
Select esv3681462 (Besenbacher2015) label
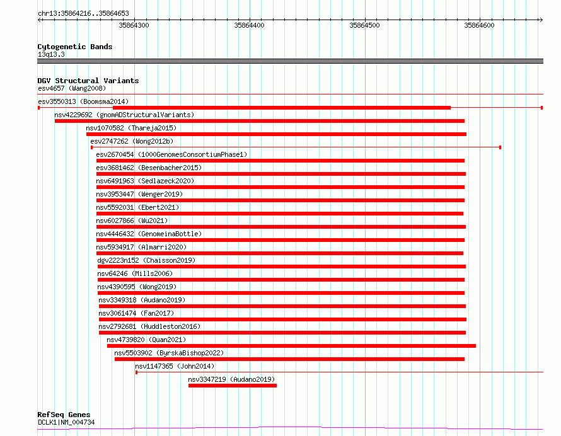point(149,168)
